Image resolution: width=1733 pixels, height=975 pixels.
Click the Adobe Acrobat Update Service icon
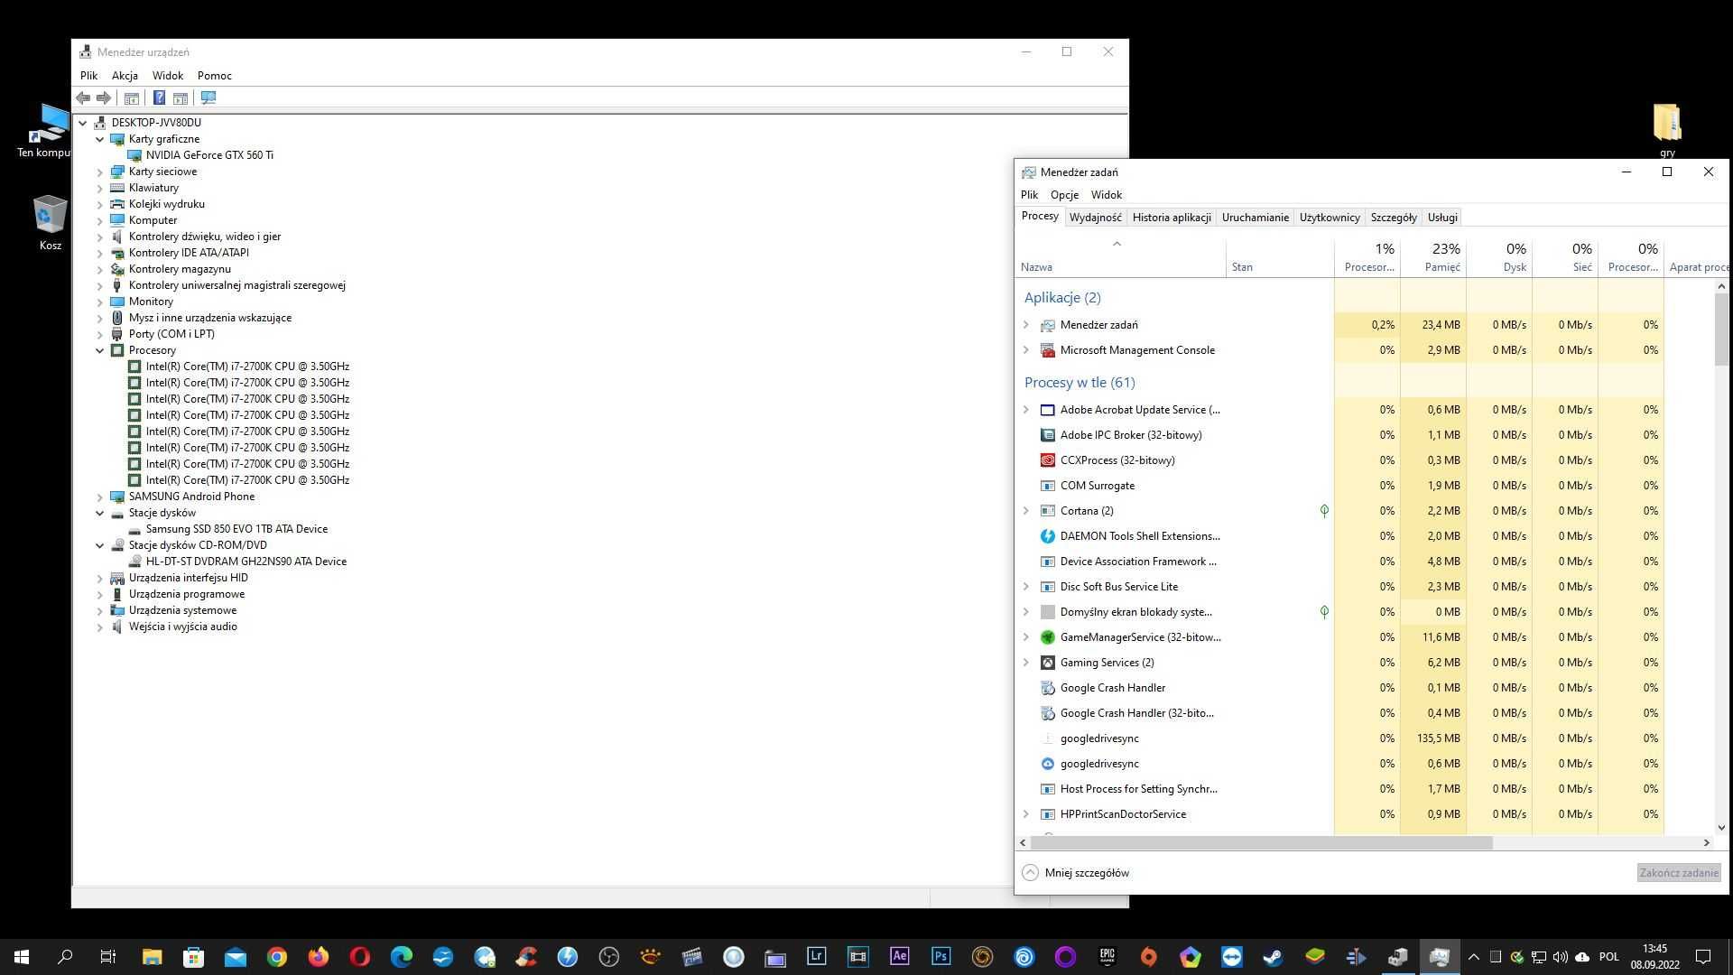(1045, 410)
